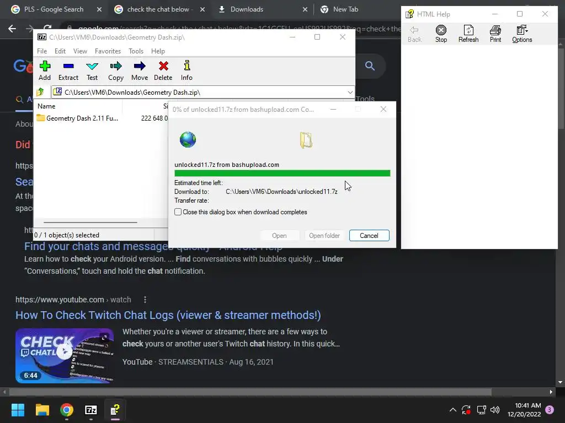Click the Chrome horizontal scrollbar
The image size is (565, 423).
(x=250, y=392)
